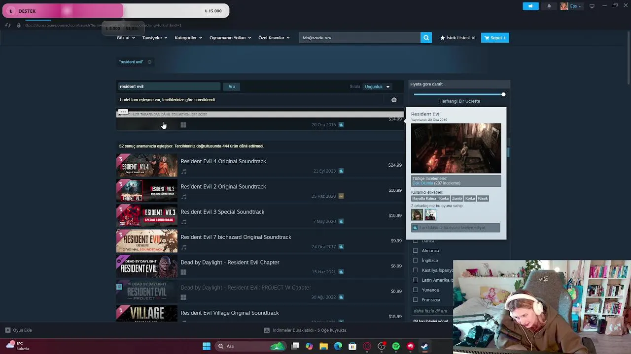The width and height of the screenshot is (631, 354).
Task: Open Resident Evil 2 Original Soundtrack result
Action: coord(260,191)
